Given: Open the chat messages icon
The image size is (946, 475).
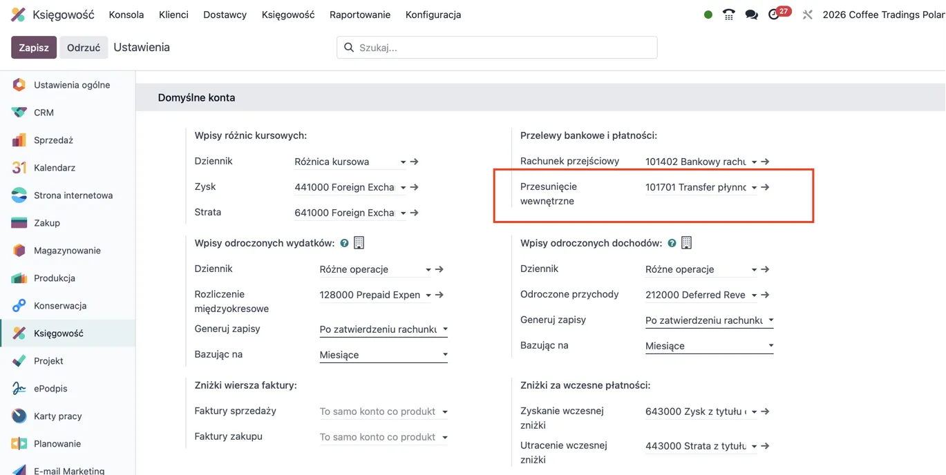Looking at the screenshot, I should [x=752, y=14].
